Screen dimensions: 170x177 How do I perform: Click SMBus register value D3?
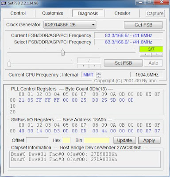click(57, 131)
